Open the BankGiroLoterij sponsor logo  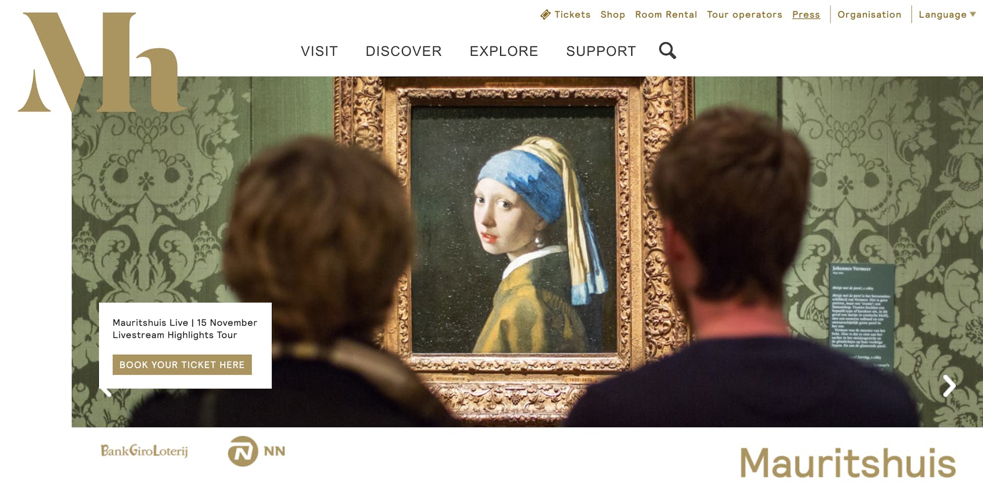click(144, 450)
